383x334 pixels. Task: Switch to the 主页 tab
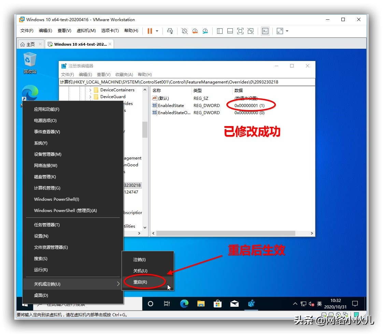(x=30, y=44)
